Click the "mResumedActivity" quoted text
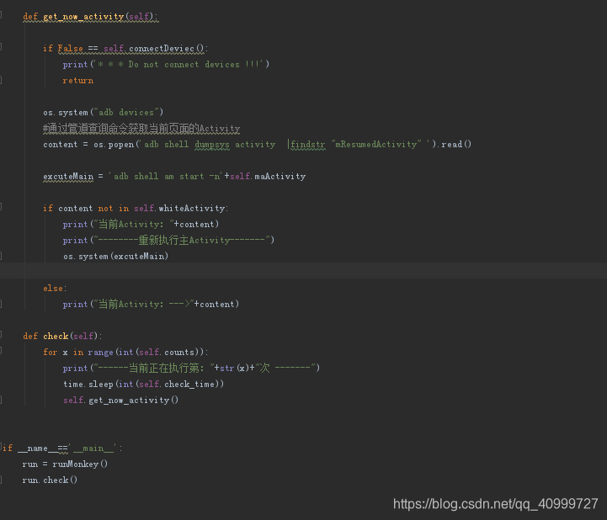The image size is (607, 520). click(x=375, y=145)
